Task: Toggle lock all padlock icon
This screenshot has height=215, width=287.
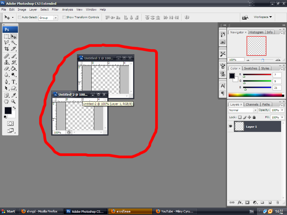Action: pyautogui.click(x=254, y=117)
